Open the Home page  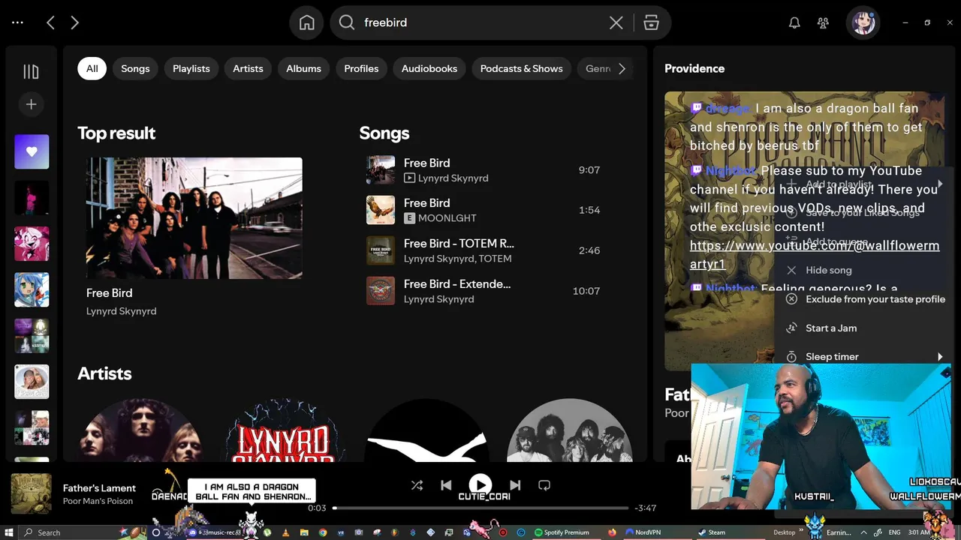[307, 22]
